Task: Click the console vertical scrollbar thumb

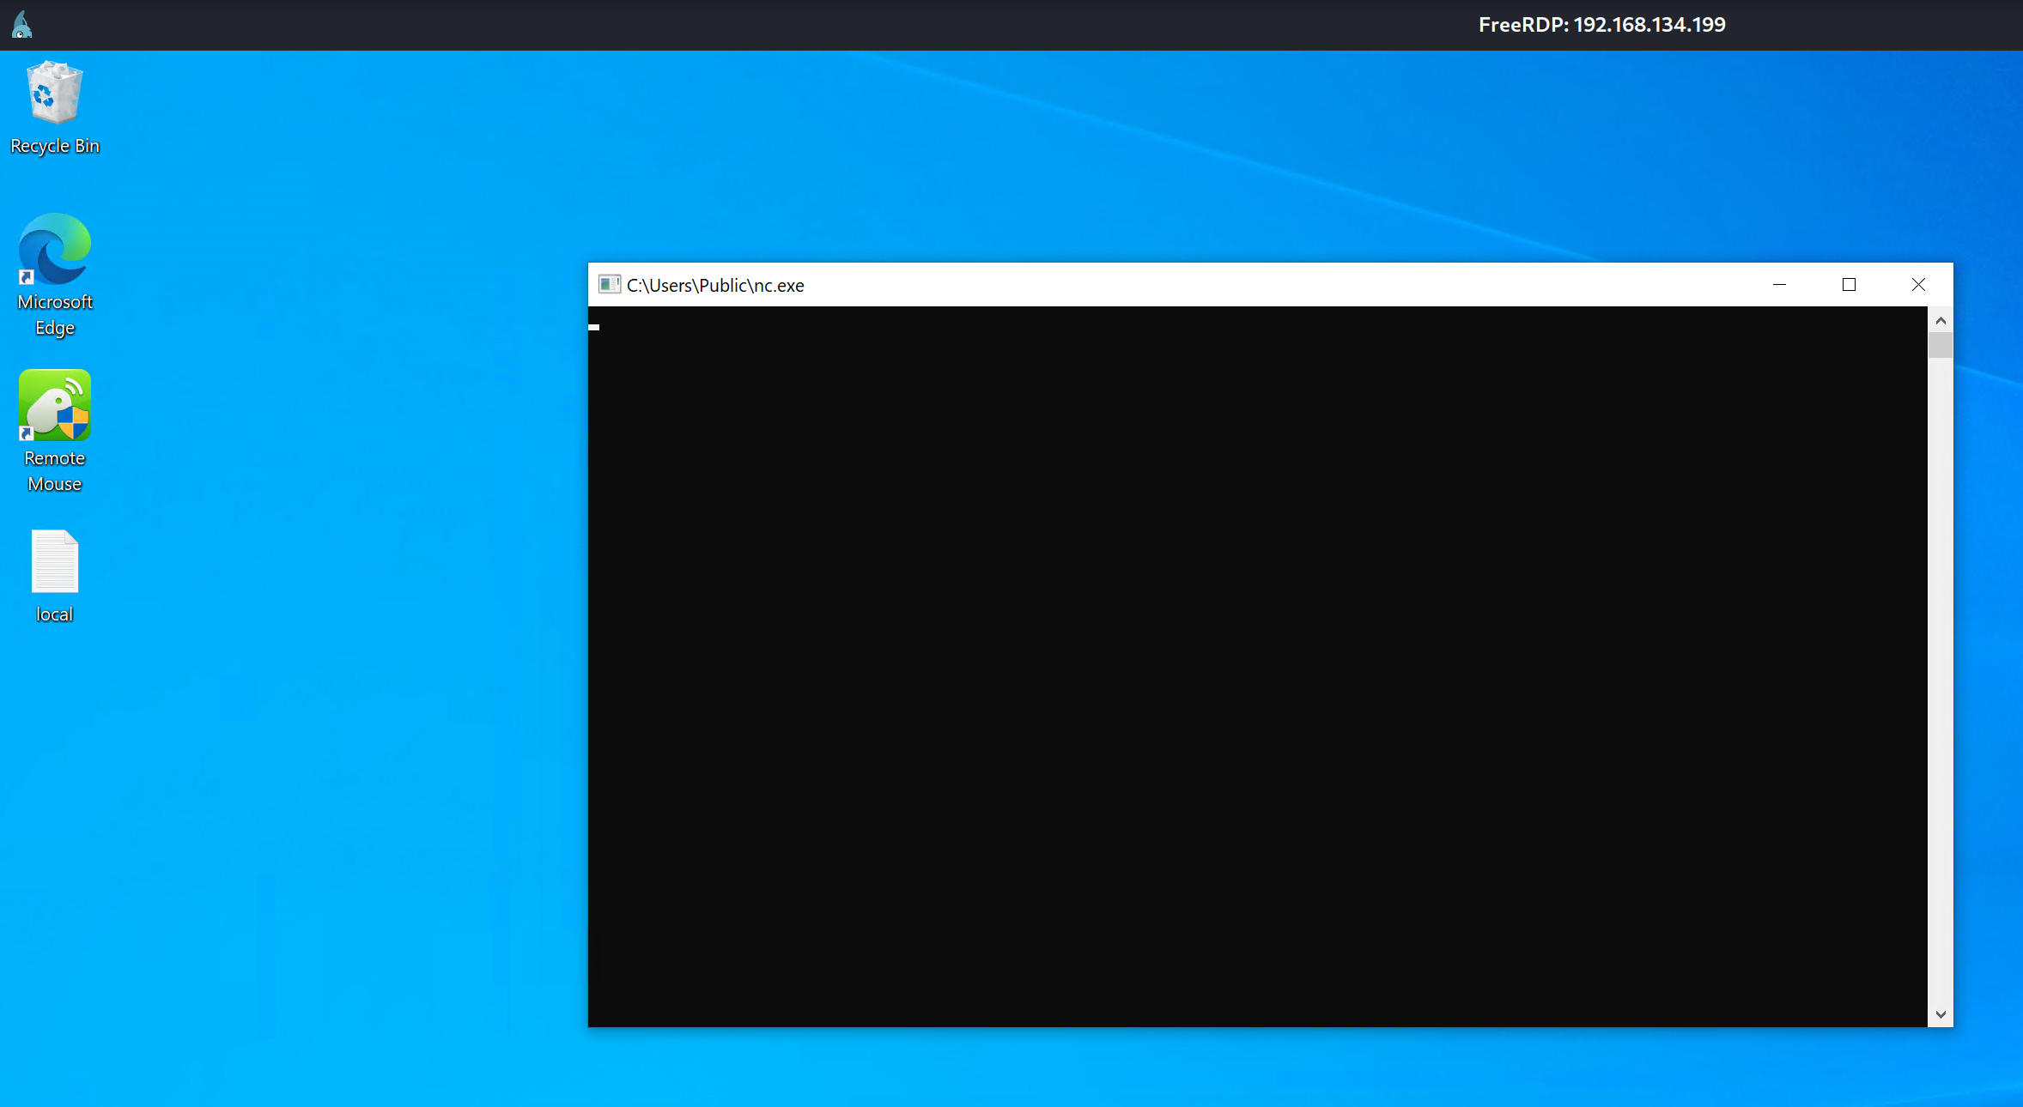Action: pos(1941,345)
